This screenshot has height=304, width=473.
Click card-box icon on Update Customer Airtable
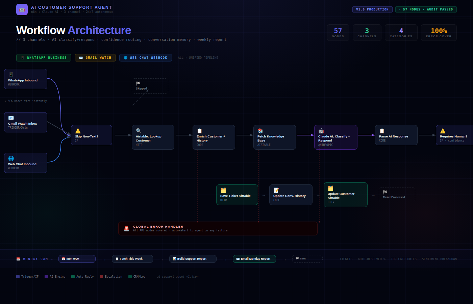click(330, 188)
